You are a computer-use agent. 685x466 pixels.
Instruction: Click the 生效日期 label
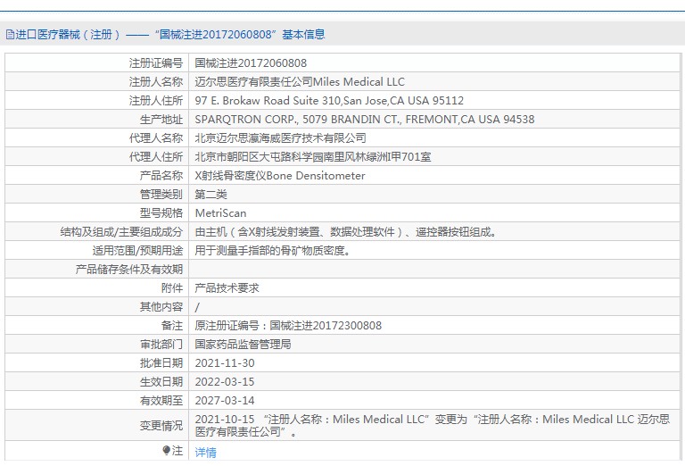click(x=161, y=382)
